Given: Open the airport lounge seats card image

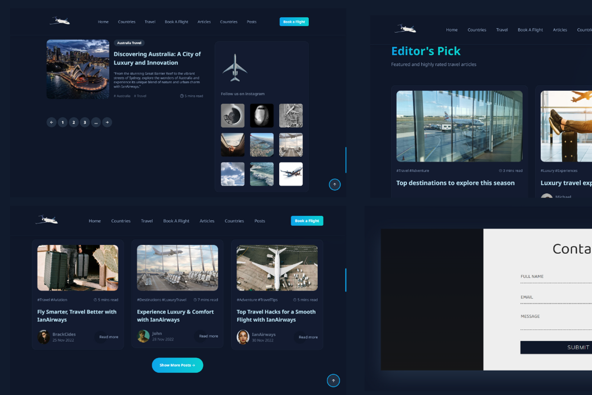Looking at the screenshot, I should 178,268.
